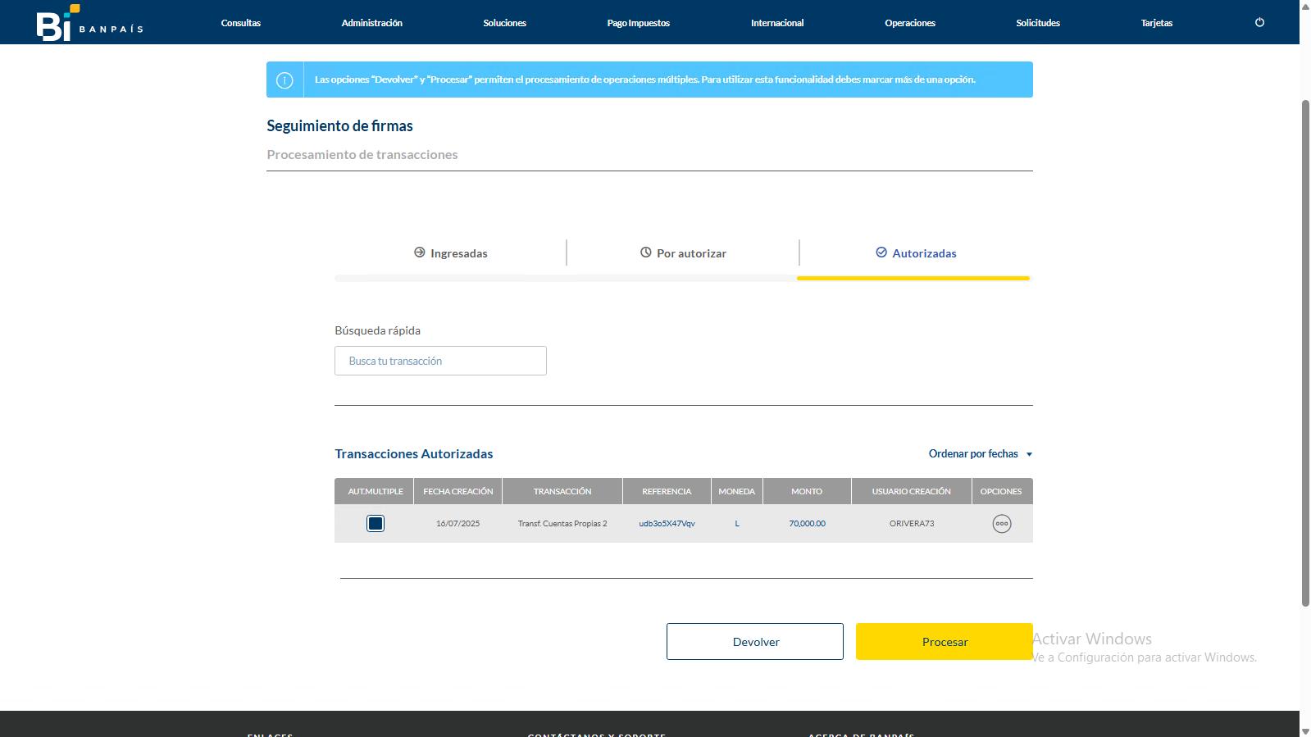Viewport: 1311px width, 737px height.
Task: Open the Pago Impuestos menu
Action: click(639, 23)
